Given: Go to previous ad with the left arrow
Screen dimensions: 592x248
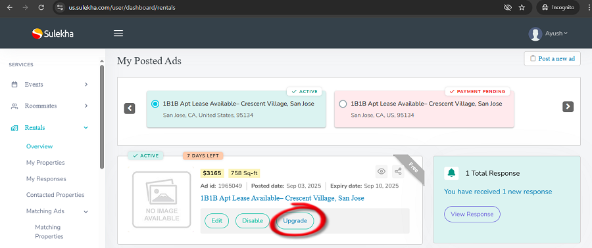Looking at the screenshot, I should [130, 108].
